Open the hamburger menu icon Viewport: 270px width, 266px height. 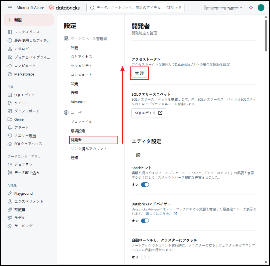pyautogui.click(x=10, y=8)
